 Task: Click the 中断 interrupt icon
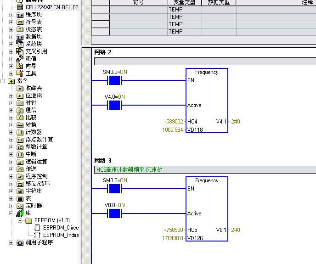[x=20, y=154]
